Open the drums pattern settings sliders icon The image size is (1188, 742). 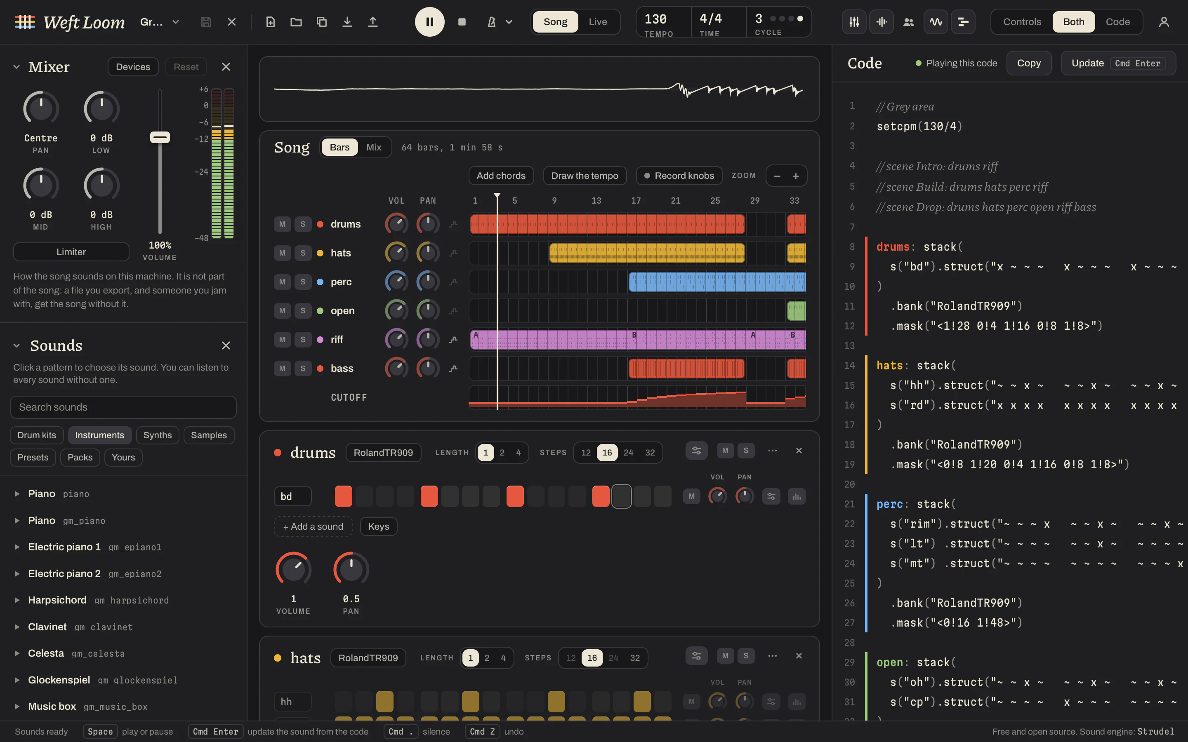tap(697, 451)
